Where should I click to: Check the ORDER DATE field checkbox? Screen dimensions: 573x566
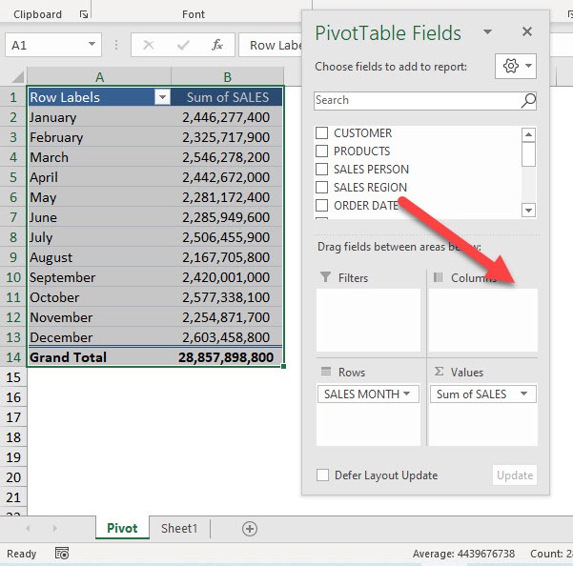pos(321,205)
